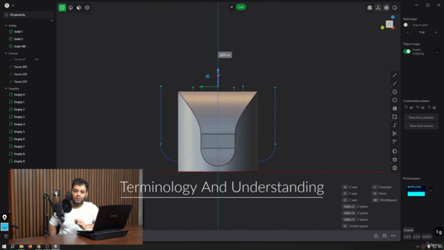Toggle the Snap to grid switch
Image resolution: width=444 pixels, height=250 pixels.
(407, 25)
